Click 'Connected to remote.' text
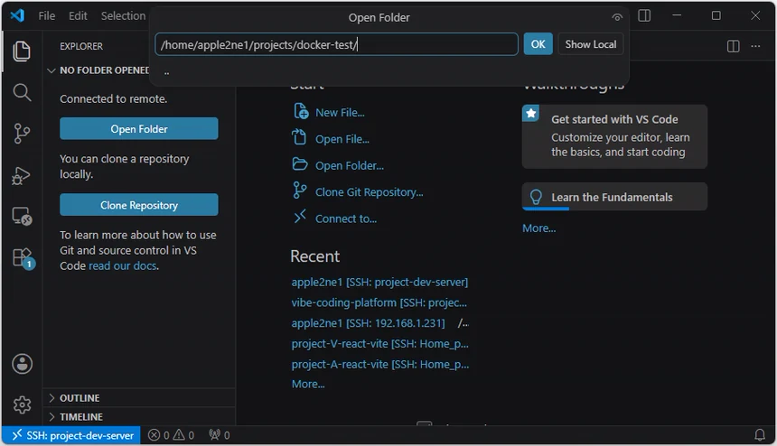Image resolution: width=777 pixels, height=446 pixels. tap(114, 99)
